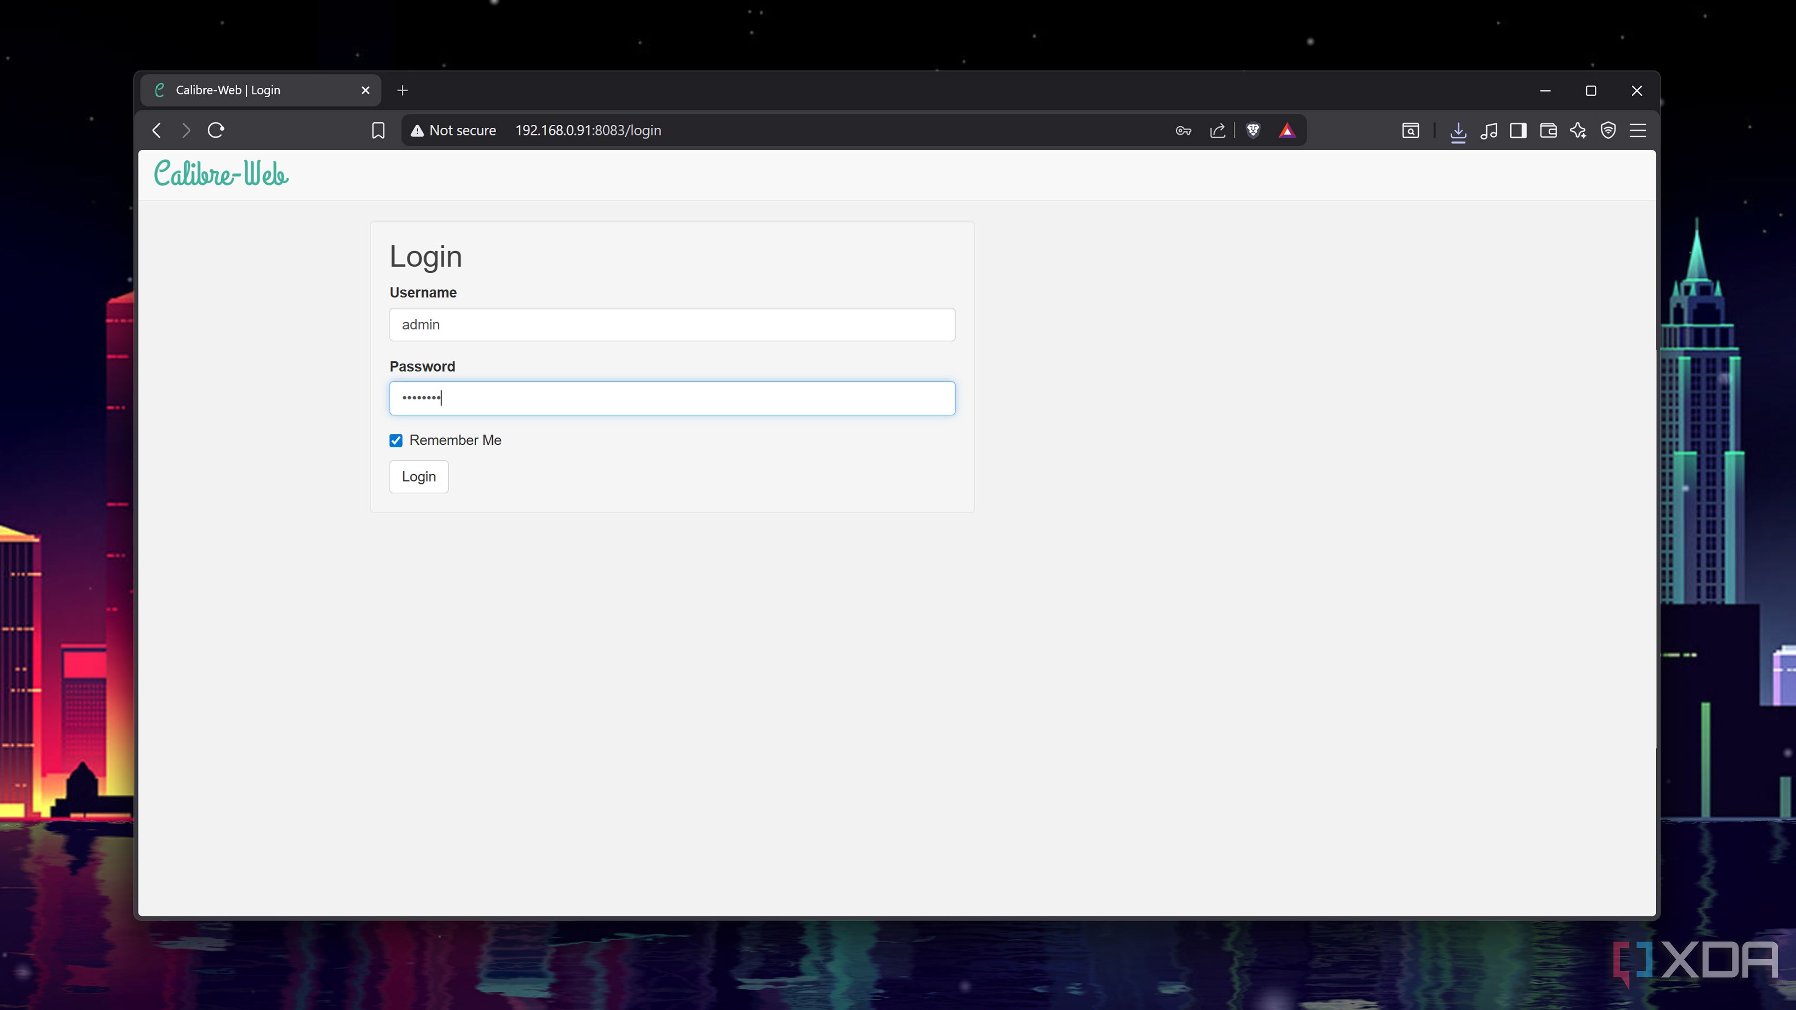
Task: Close the Calibre-Web | Login tab
Action: [365, 90]
